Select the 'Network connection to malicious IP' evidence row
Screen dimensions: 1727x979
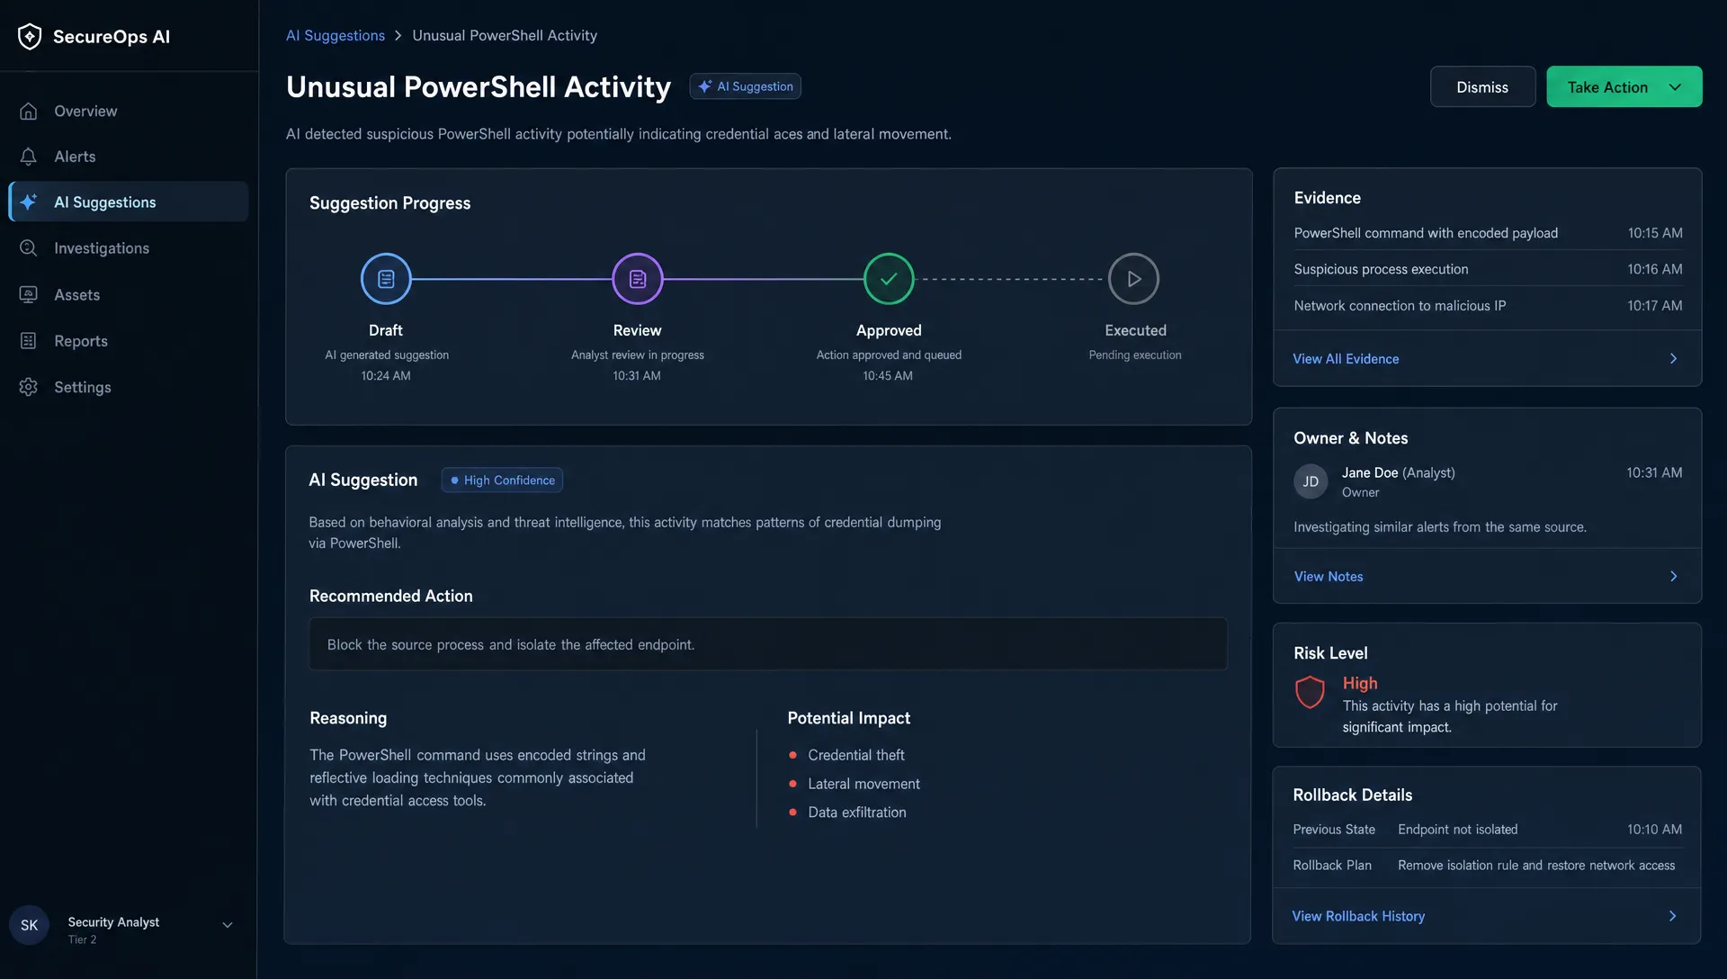pos(1488,306)
